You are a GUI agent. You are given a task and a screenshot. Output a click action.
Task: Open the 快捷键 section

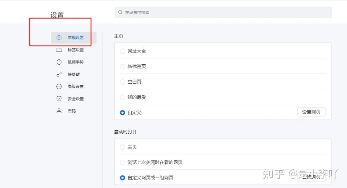[74, 74]
